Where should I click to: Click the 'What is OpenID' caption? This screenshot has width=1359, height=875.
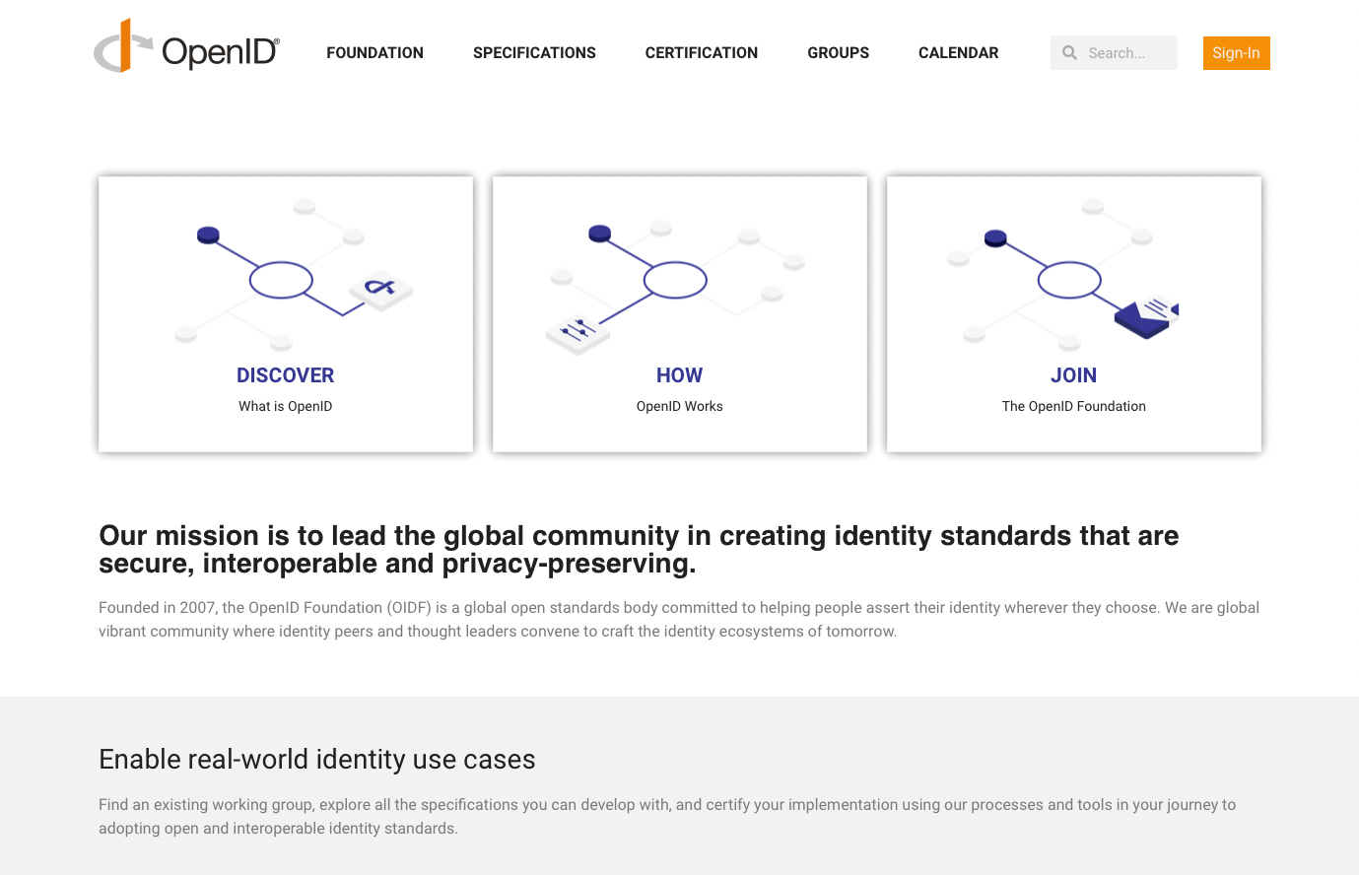point(286,406)
